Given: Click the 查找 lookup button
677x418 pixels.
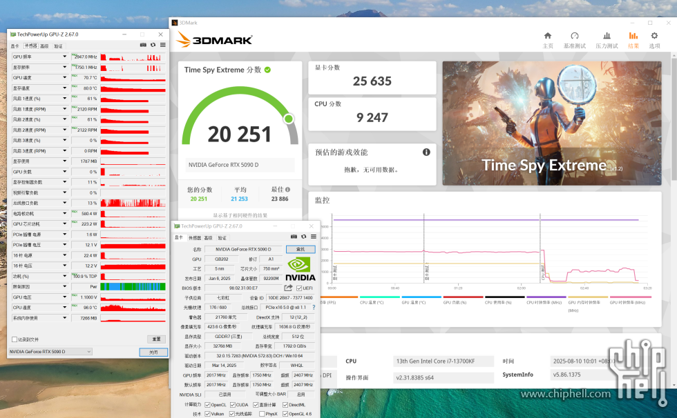Looking at the screenshot, I should click(x=301, y=249).
